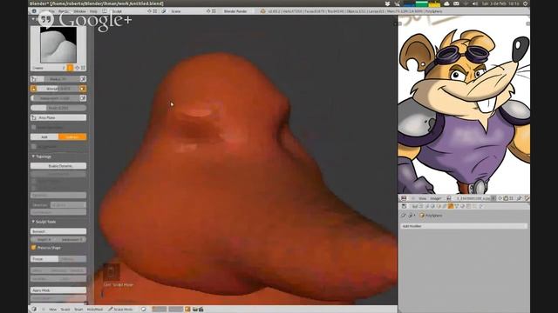Click the OpenGL render animation clapper icon
Screen dimensions: 558x313
(x=201, y=310)
